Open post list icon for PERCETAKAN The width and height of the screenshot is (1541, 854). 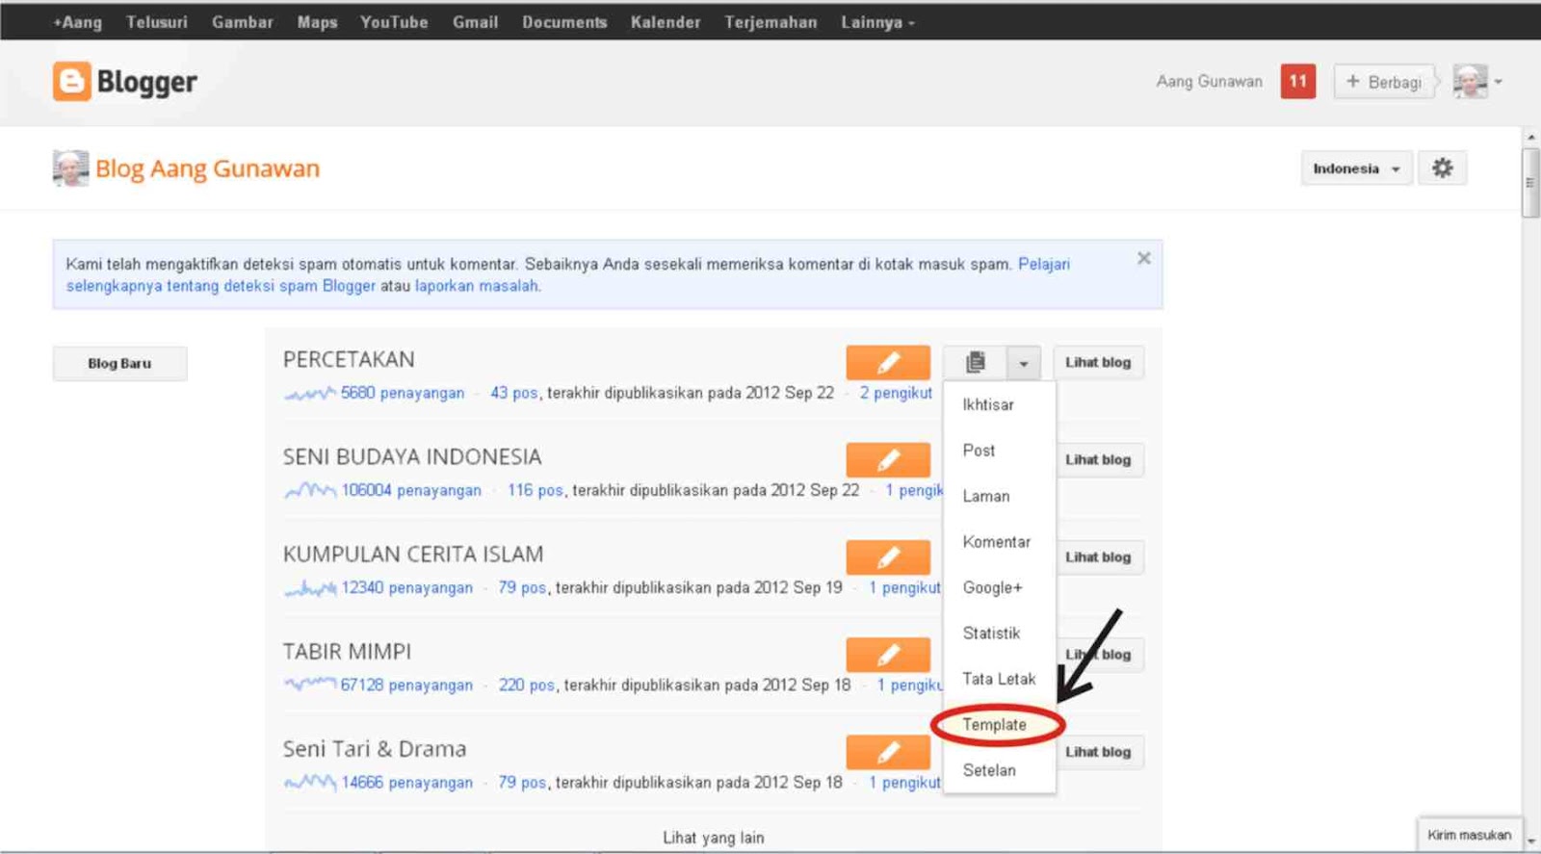975,363
